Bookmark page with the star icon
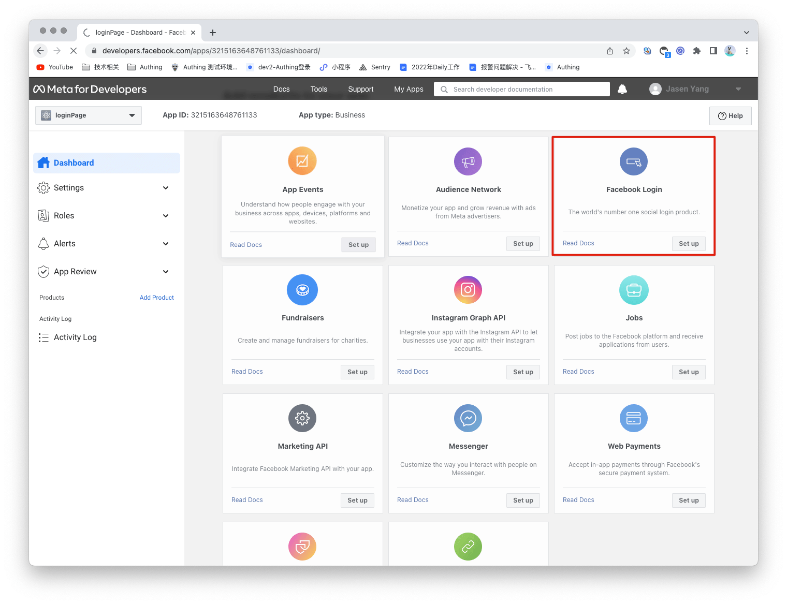 [x=626, y=51]
